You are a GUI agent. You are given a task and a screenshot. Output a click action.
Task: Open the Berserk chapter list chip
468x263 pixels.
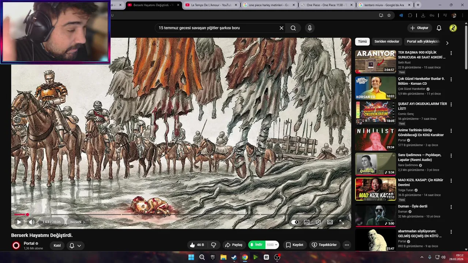pyautogui.click(x=78, y=222)
